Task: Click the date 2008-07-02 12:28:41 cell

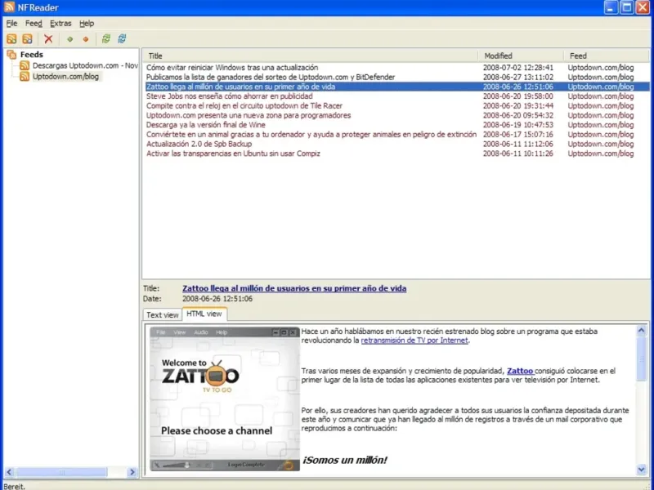Action: pos(518,68)
